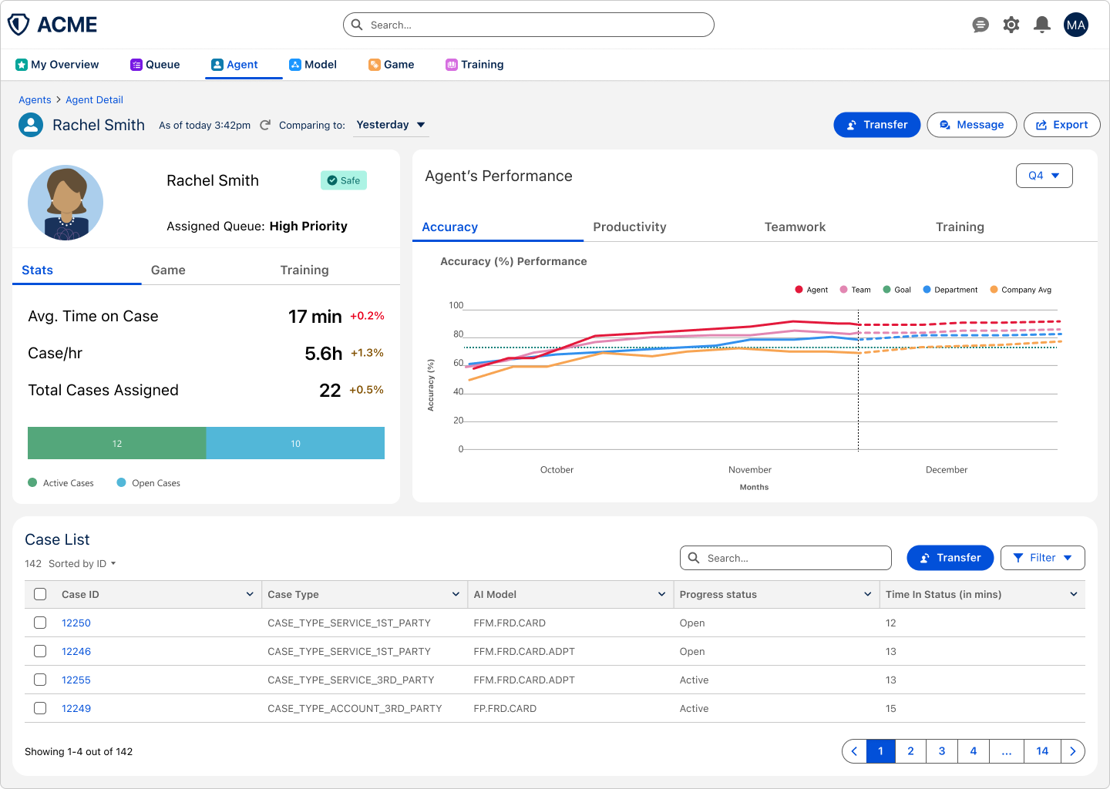Toggle the Team legend marker
The height and width of the screenshot is (789, 1110).
(x=844, y=290)
